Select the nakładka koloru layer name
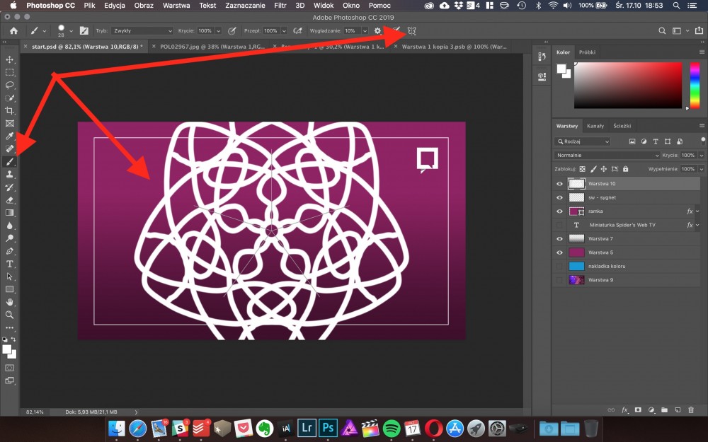The width and height of the screenshot is (708, 442). [607, 266]
